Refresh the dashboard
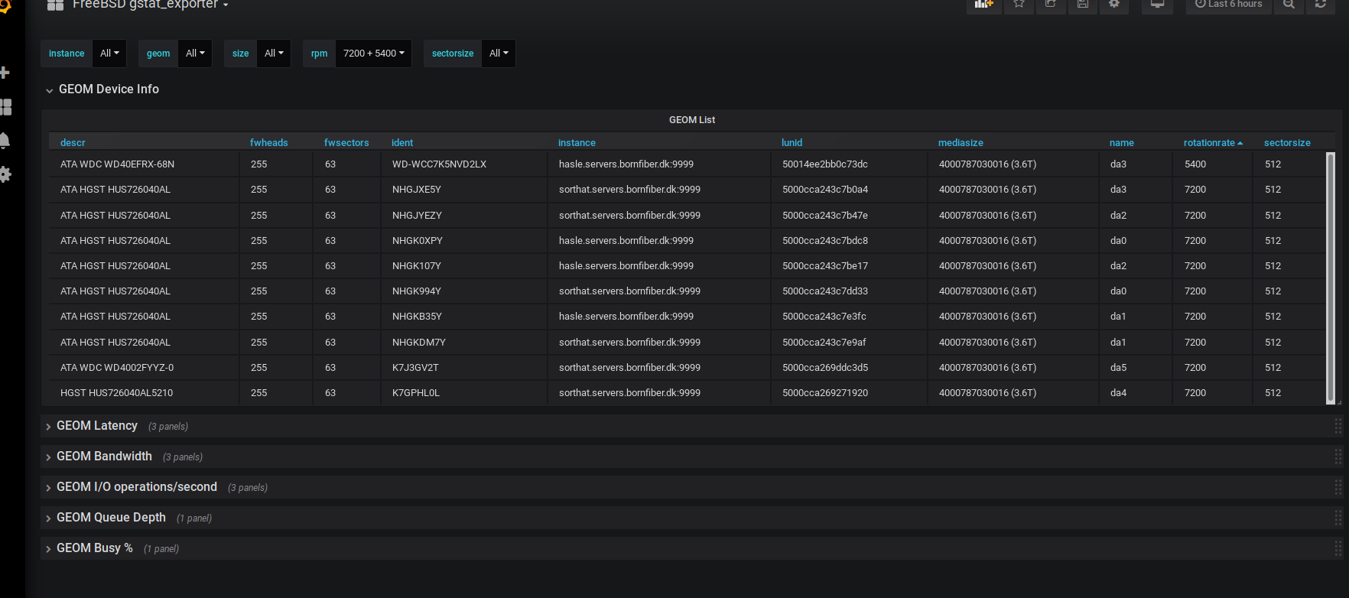1349x598 pixels. pyautogui.click(x=1321, y=5)
